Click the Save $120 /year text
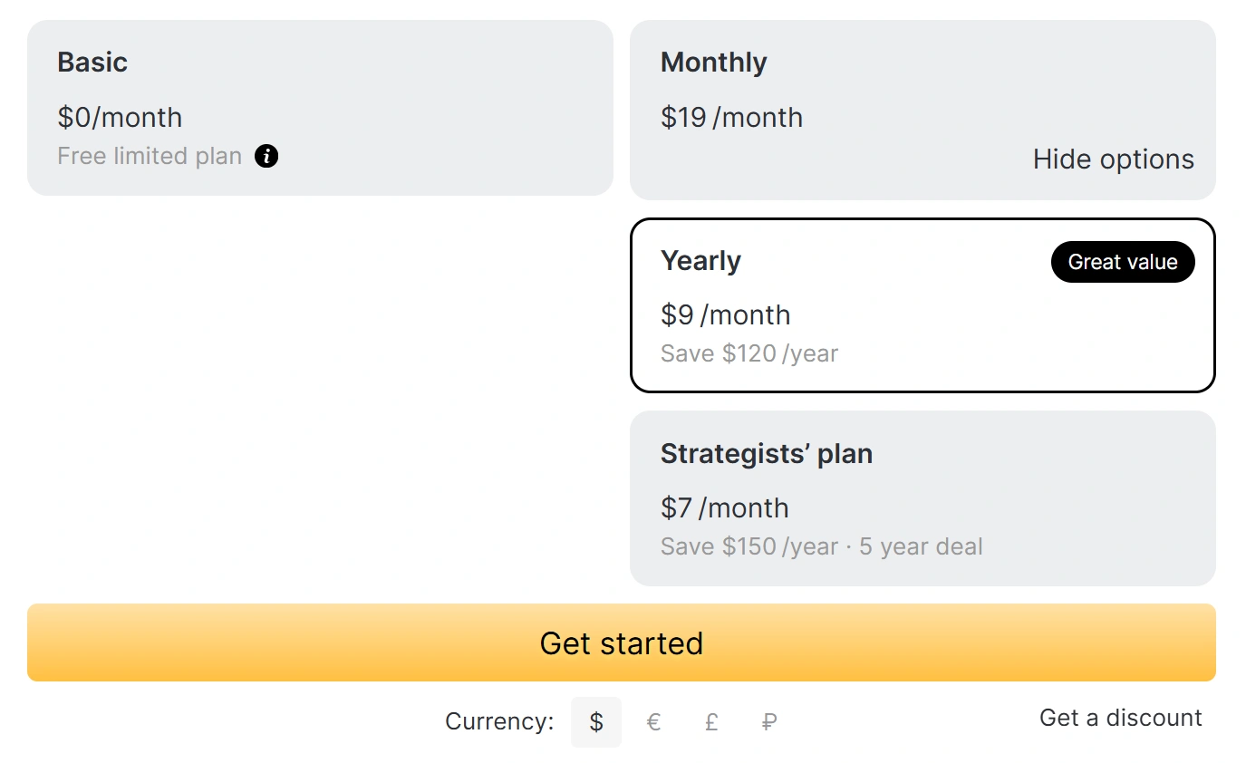Screen dimensions: 1246x763 [x=749, y=353]
